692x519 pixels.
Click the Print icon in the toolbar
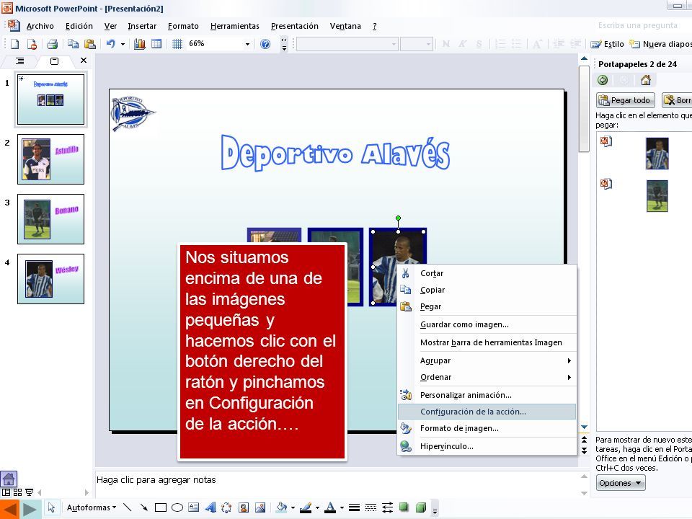click(53, 44)
